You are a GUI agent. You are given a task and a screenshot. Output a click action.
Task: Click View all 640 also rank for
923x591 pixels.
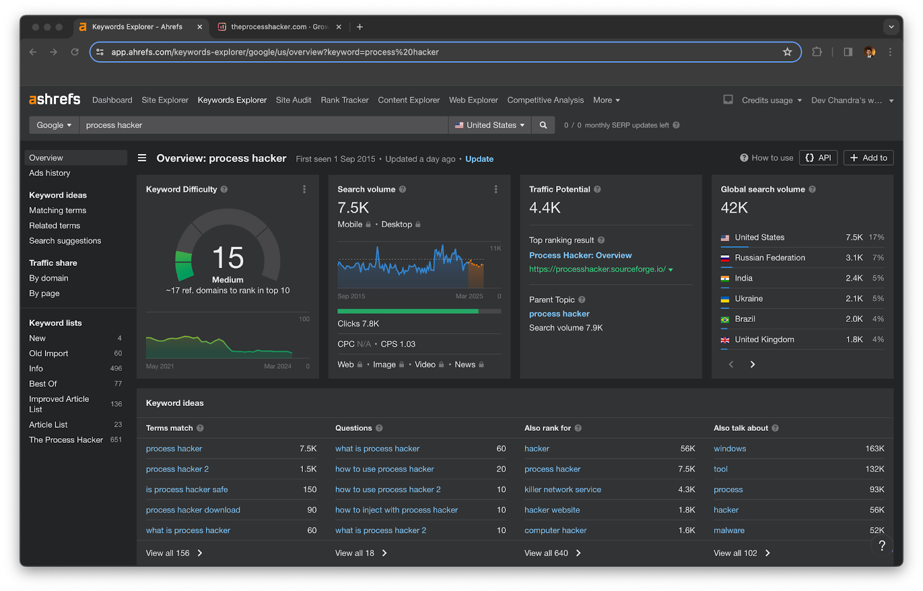[553, 553]
